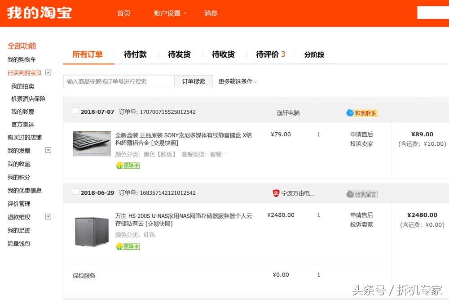Click the 保障卡 badge under the HS-200S NAS
The image size is (449, 300).
click(128, 246)
